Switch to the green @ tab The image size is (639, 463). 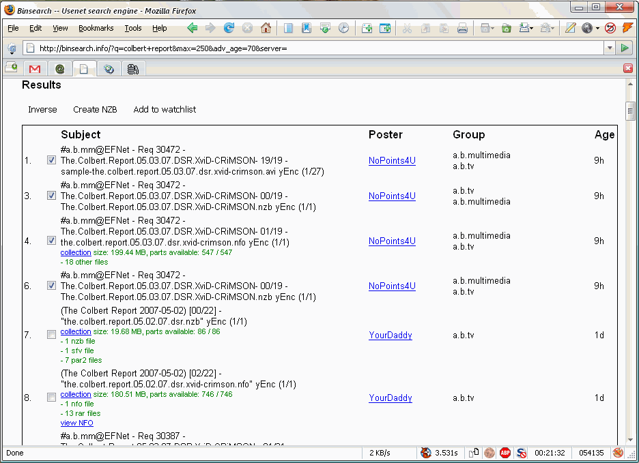pyautogui.click(x=60, y=69)
